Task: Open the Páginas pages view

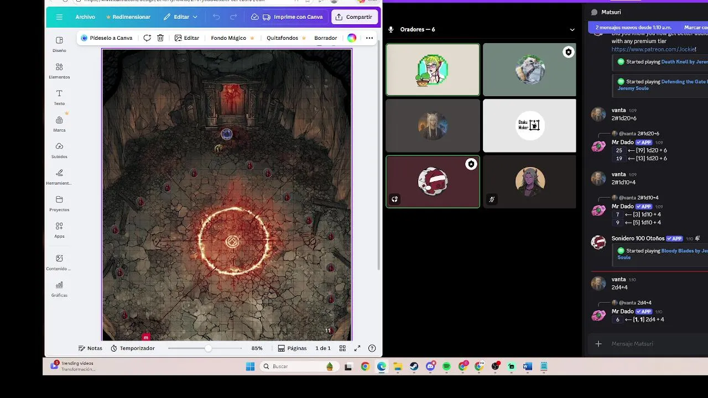Action: [292, 348]
